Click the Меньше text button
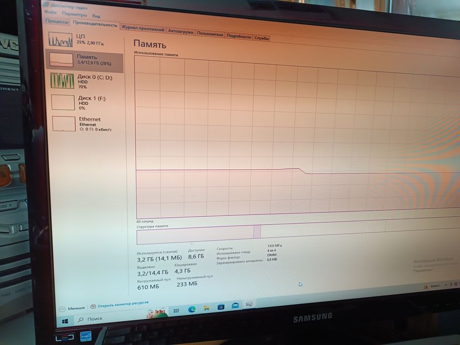 click(76, 308)
